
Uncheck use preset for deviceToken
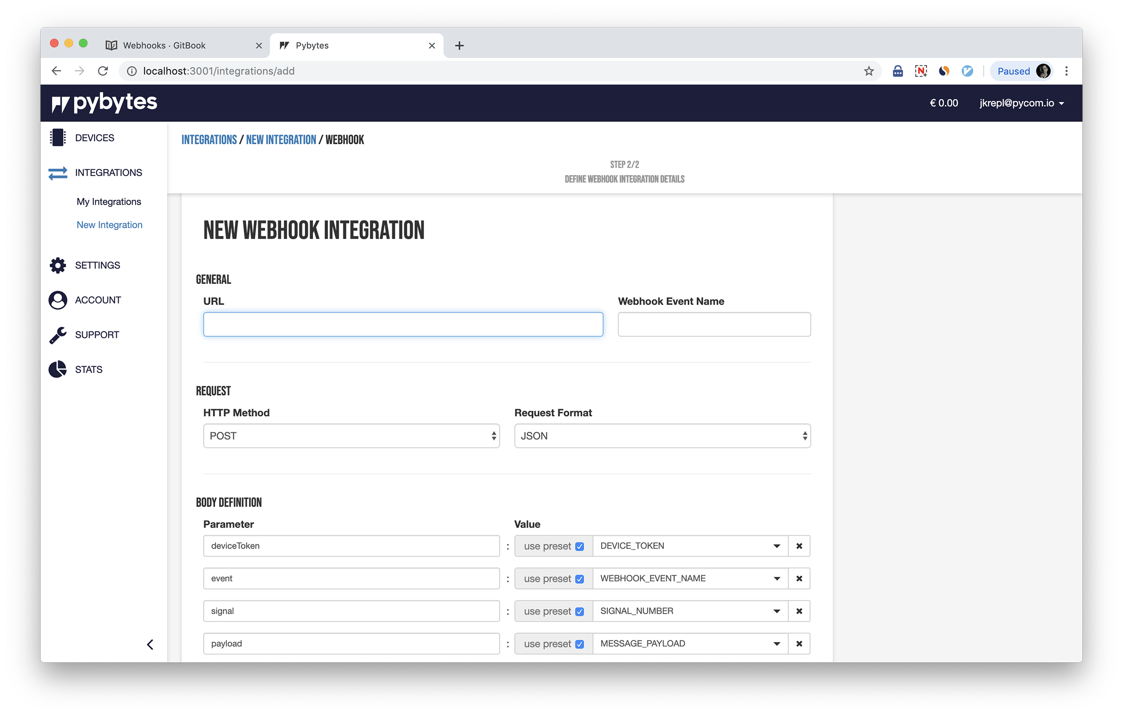pyautogui.click(x=579, y=547)
